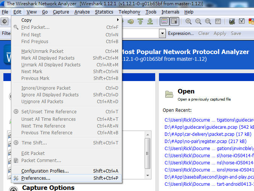Click the Save filter button
Viewport: 254px width, 191px height.
click(x=236, y=33)
